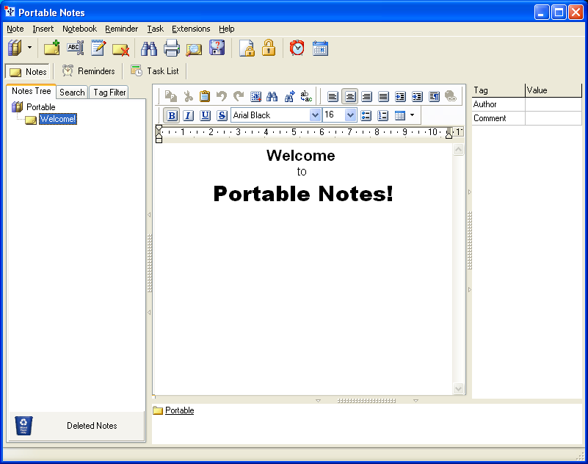This screenshot has width=588, height=464.
Task: Click the Comment tag value cell
Action: coord(553,118)
